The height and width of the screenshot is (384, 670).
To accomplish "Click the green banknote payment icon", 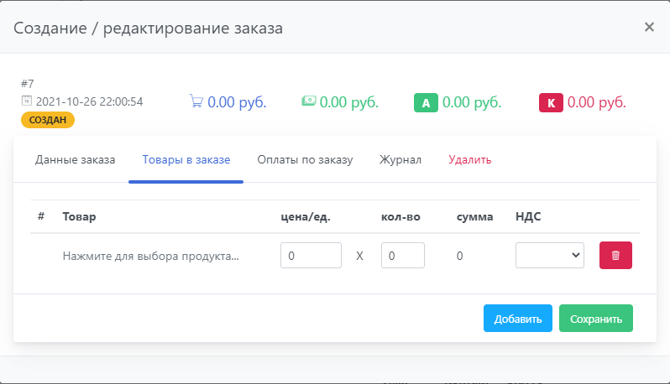I will click(309, 101).
